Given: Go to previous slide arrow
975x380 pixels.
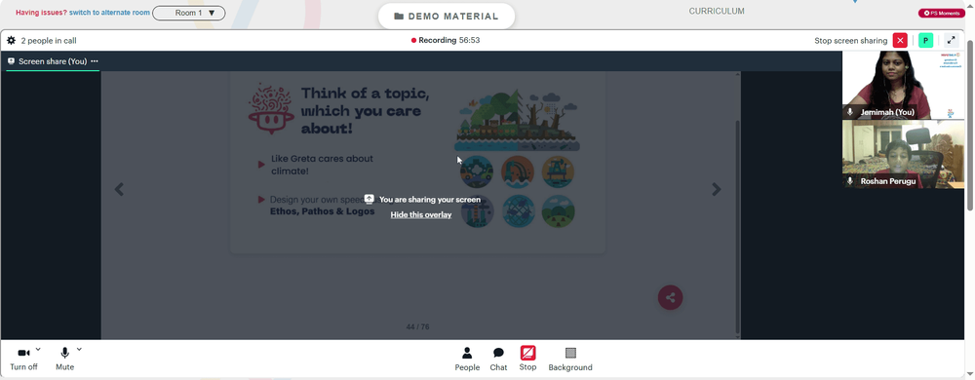Looking at the screenshot, I should 119,189.
